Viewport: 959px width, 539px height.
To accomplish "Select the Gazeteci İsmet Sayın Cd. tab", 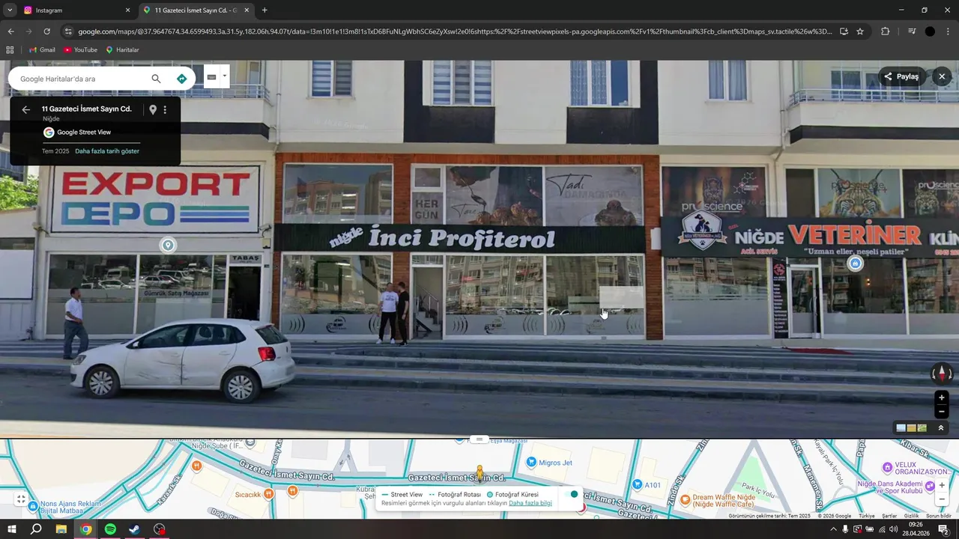I will tap(195, 10).
